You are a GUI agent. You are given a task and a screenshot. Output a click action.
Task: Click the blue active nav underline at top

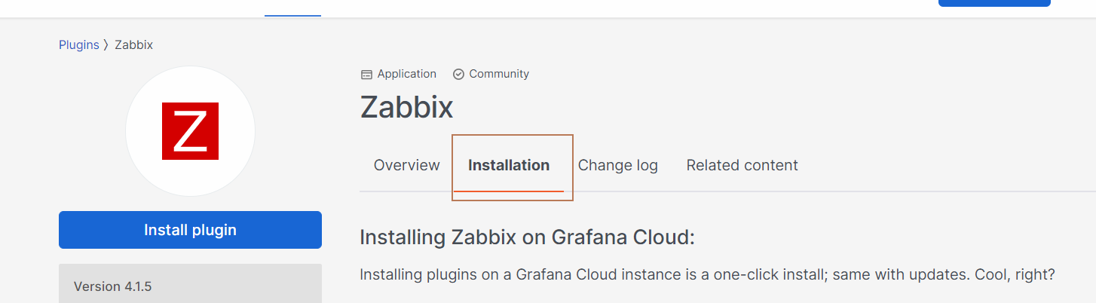[292, 14]
